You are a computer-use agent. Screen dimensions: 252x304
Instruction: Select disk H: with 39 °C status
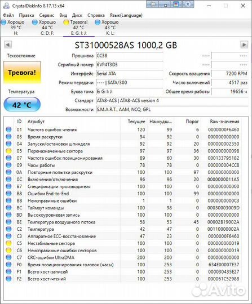[16, 28]
